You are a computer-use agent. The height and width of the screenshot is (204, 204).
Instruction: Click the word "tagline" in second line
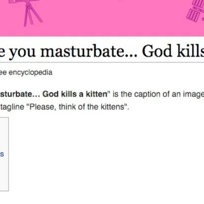point(12,107)
